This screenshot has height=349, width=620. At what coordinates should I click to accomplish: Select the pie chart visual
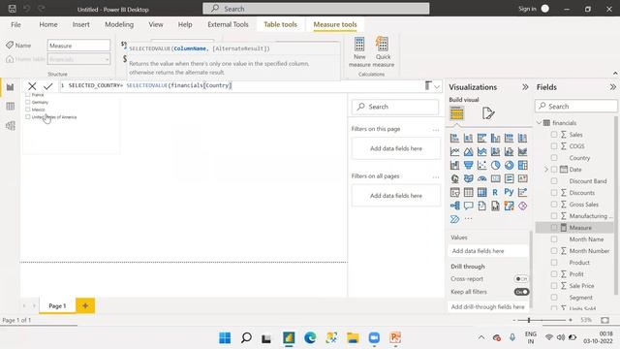(x=495, y=165)
